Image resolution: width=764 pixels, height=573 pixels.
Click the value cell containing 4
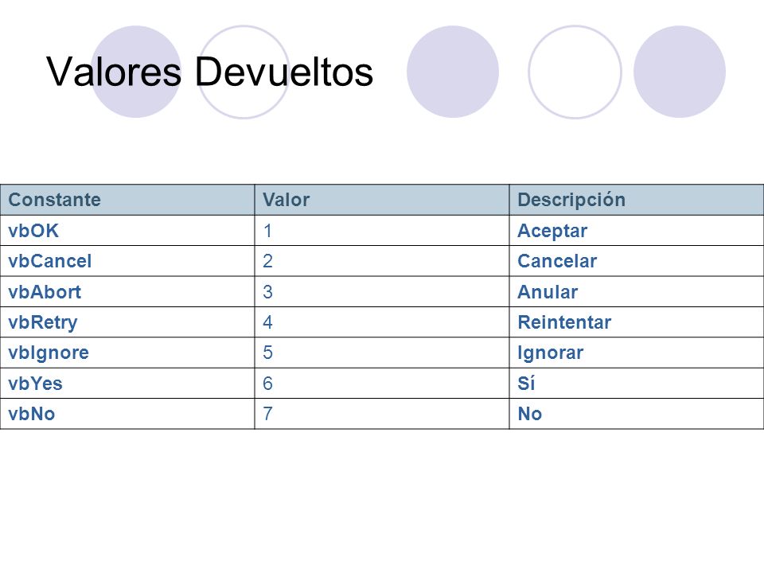pyautogui.click(x=382, y=322)
